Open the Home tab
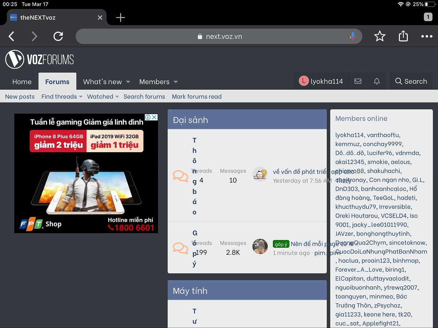 pos(22,82)
